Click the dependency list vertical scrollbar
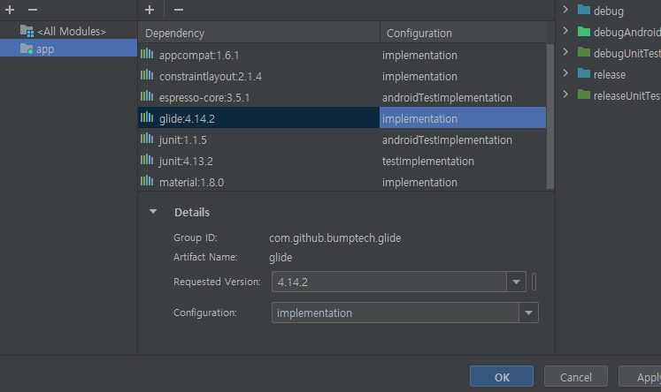 [550, 117]
